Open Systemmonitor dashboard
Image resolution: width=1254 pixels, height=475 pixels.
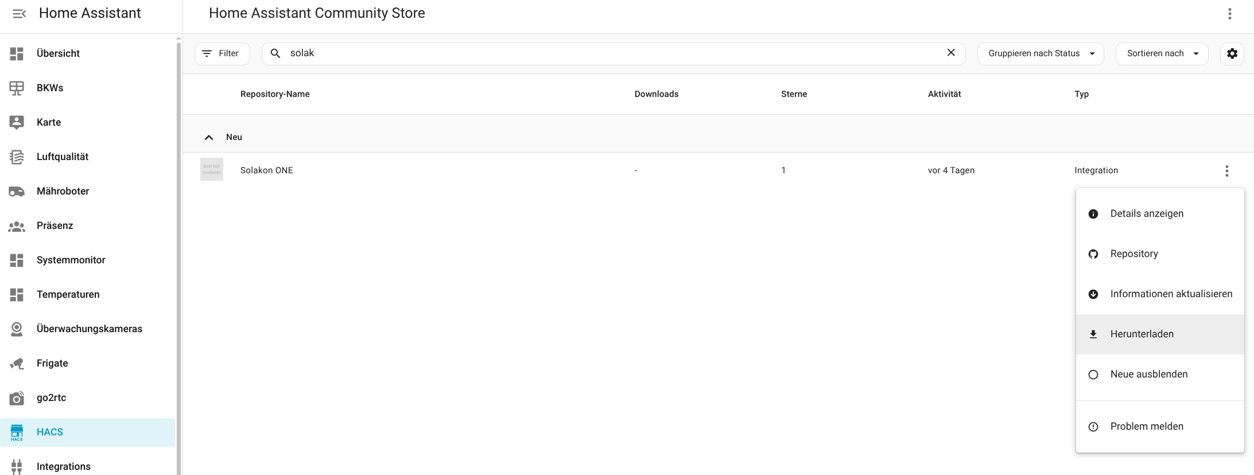click(88, 260)
